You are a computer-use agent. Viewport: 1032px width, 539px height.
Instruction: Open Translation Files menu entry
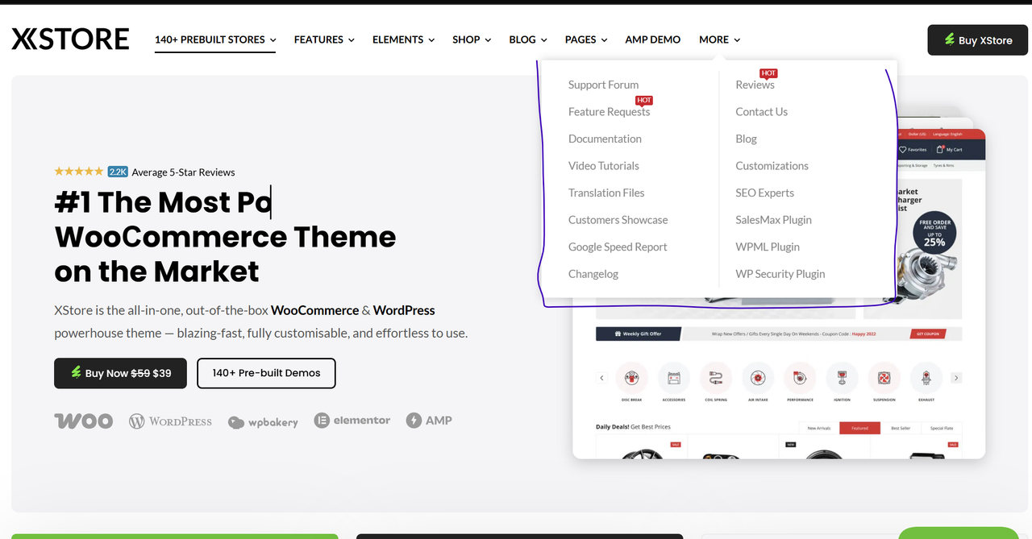(x=606, y=193)
